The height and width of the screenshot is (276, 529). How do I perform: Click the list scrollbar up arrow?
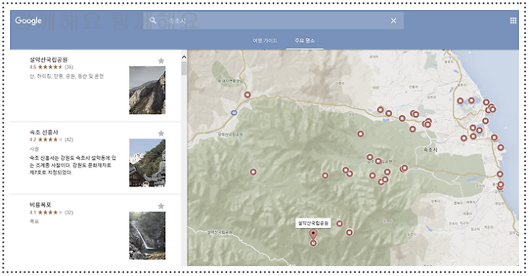coord(184,57)
